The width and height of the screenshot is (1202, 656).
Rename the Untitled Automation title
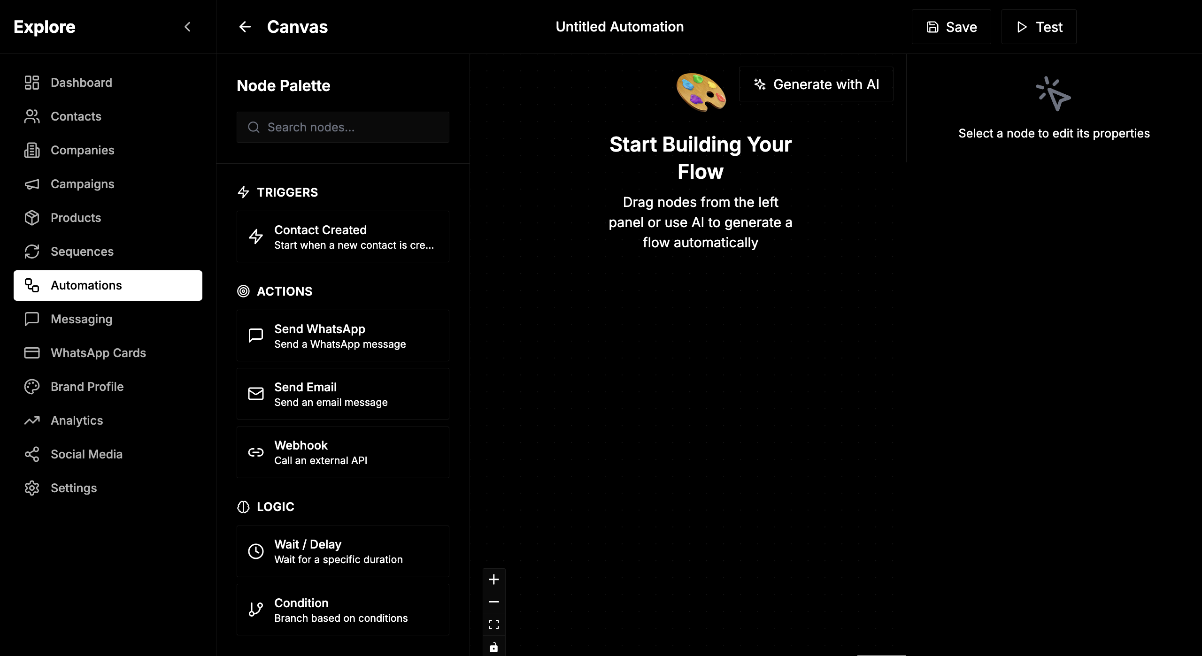619,27
